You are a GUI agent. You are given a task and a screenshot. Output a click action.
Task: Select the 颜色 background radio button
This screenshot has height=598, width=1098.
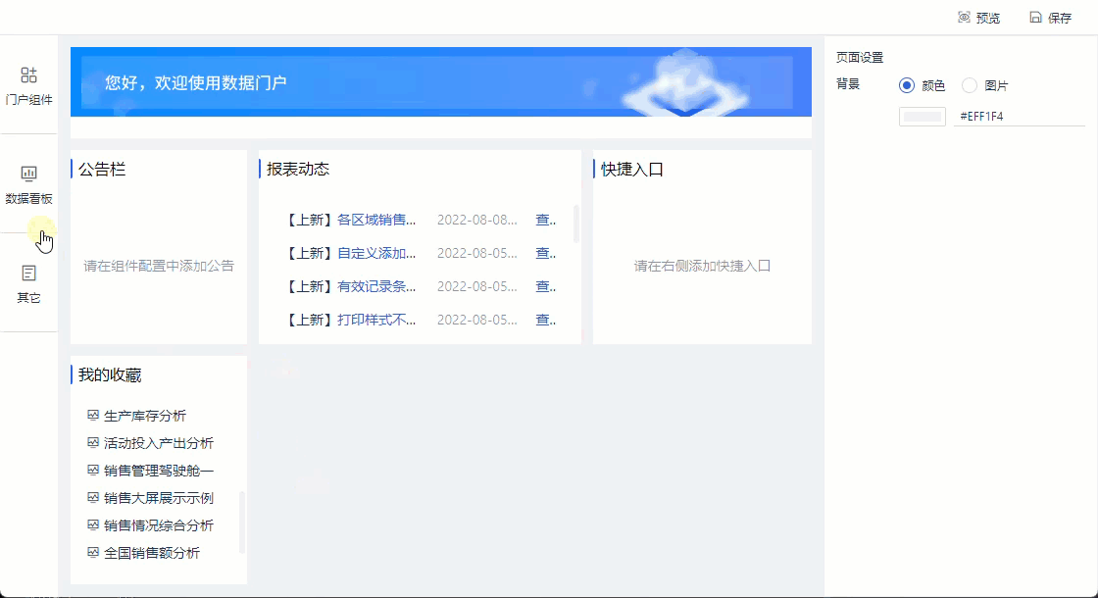tap(907, 85)
